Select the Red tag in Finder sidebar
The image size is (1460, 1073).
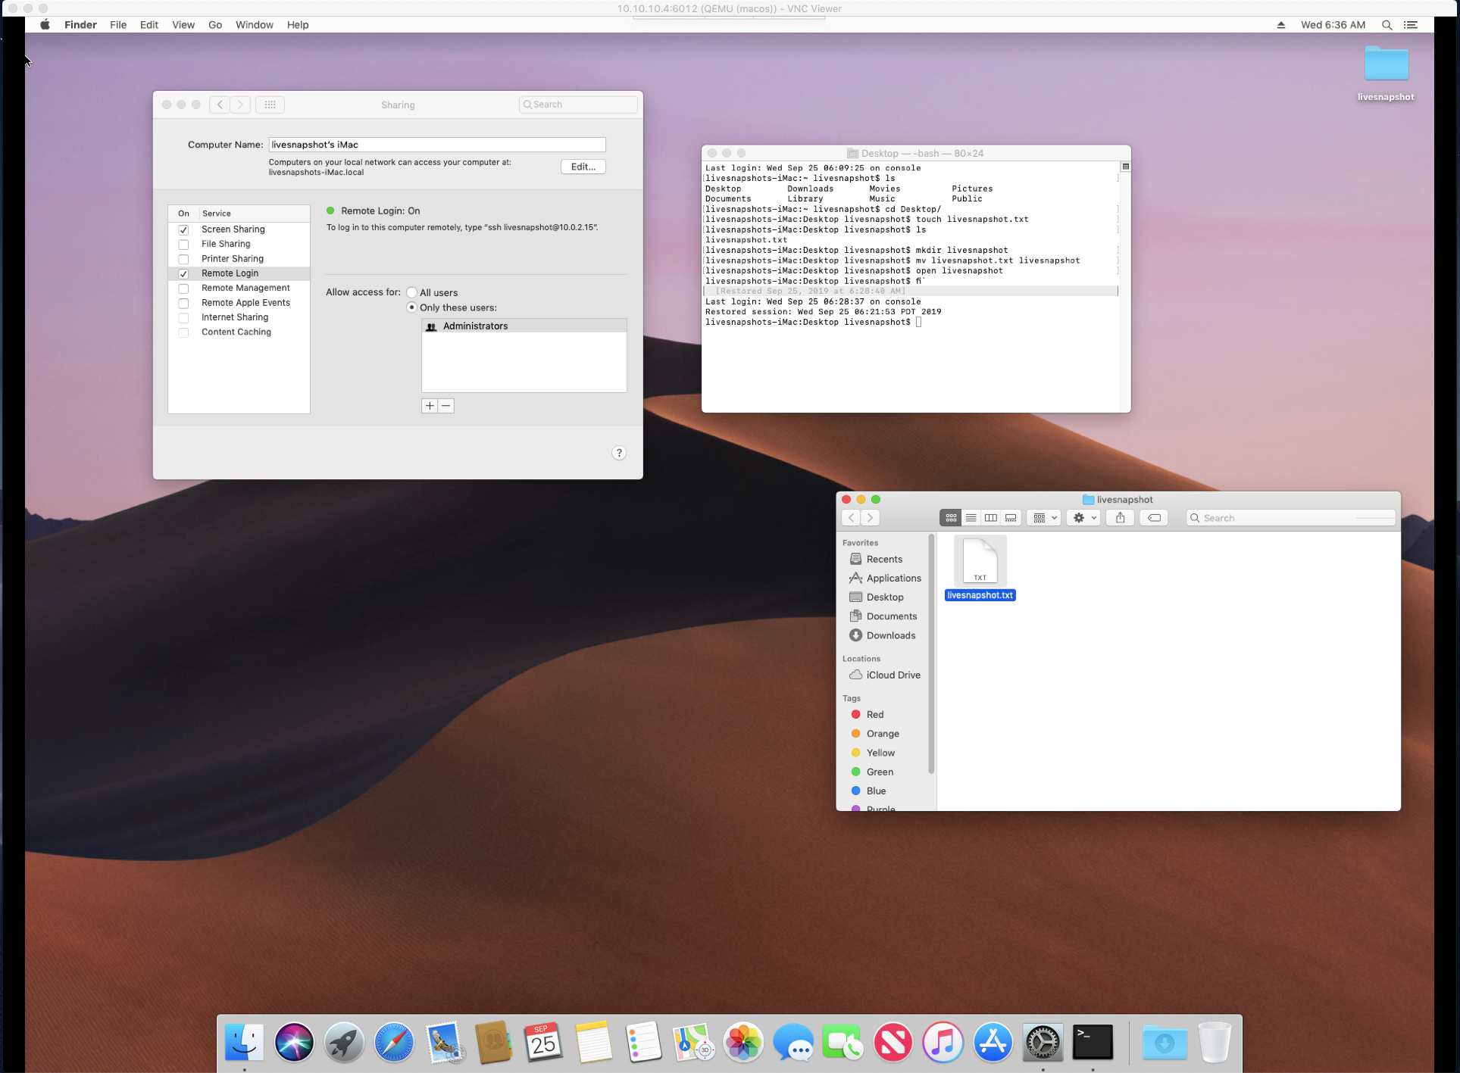coord(874,714)
